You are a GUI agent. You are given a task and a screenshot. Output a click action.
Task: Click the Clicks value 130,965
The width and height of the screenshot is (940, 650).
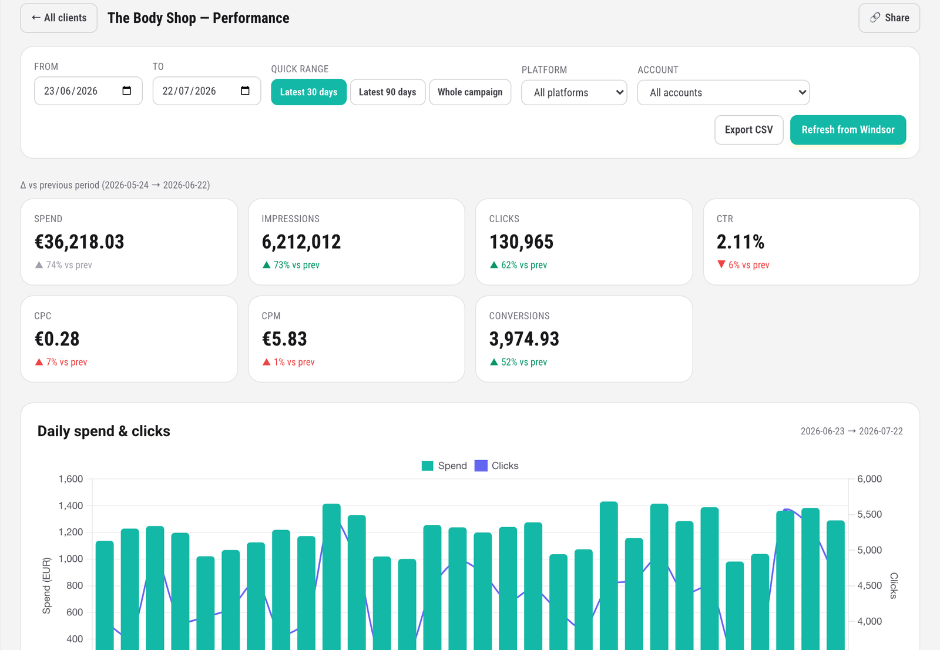pos(521,242)
